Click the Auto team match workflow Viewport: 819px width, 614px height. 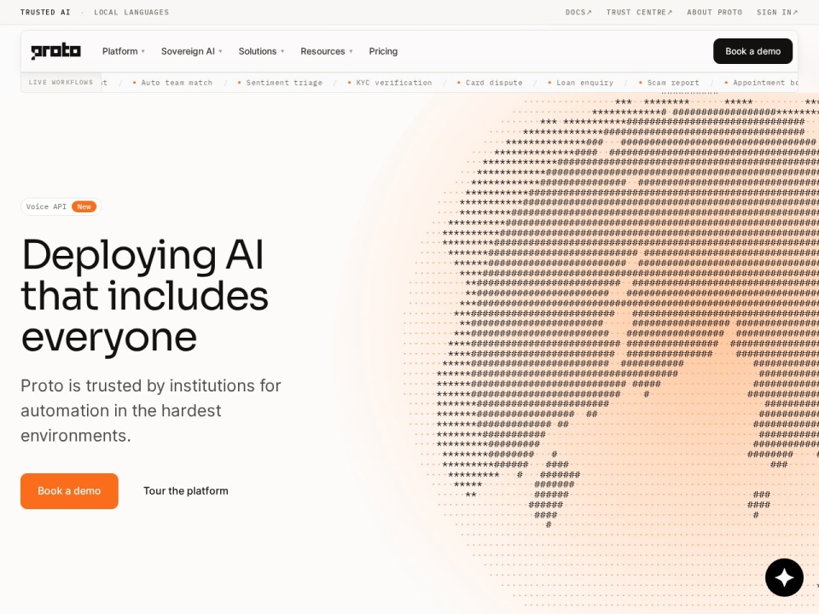pyautogui.click(x=172, y=83)
